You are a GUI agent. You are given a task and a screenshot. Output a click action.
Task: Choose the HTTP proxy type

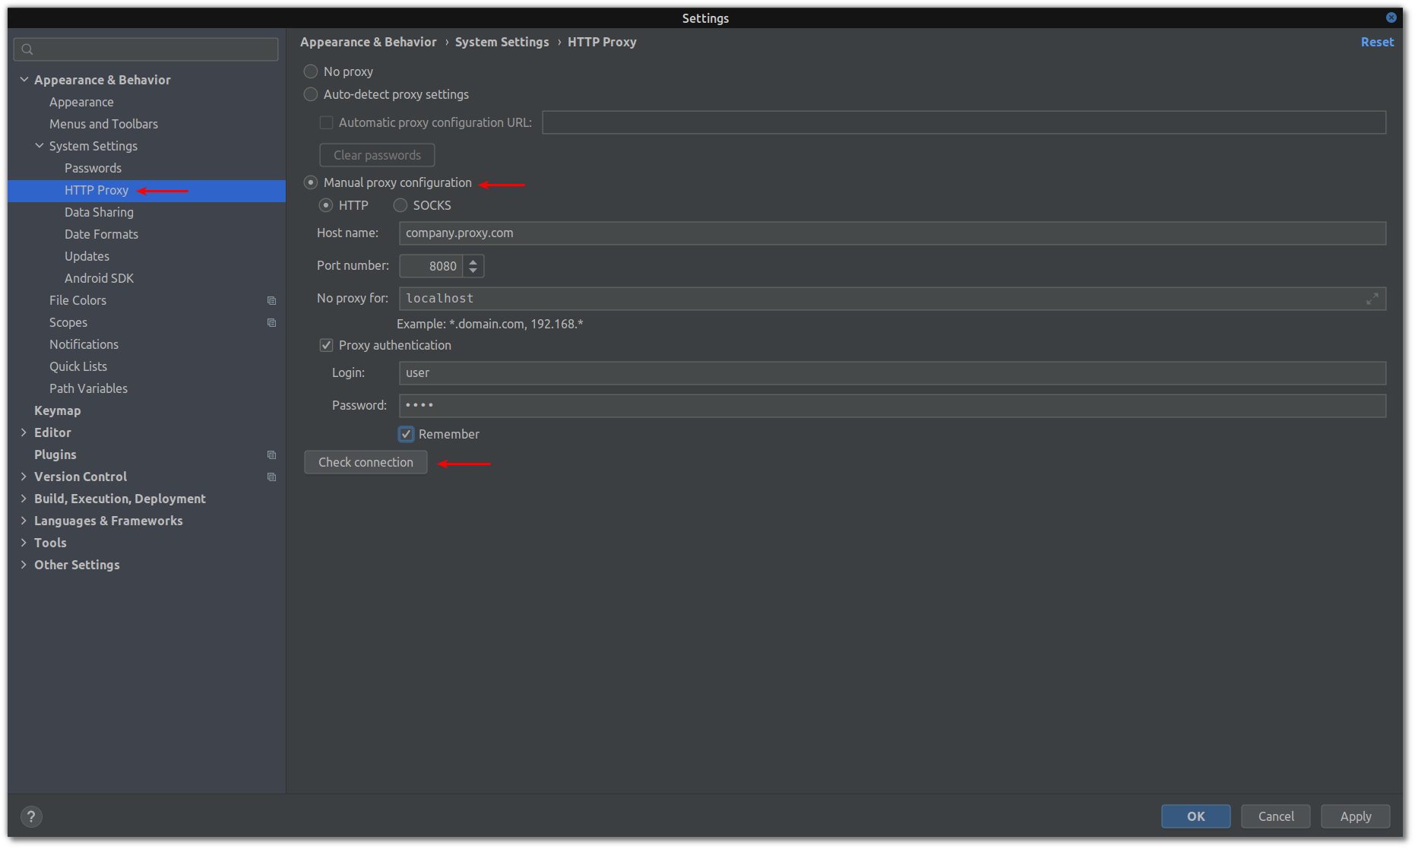(x=326, y=205)
